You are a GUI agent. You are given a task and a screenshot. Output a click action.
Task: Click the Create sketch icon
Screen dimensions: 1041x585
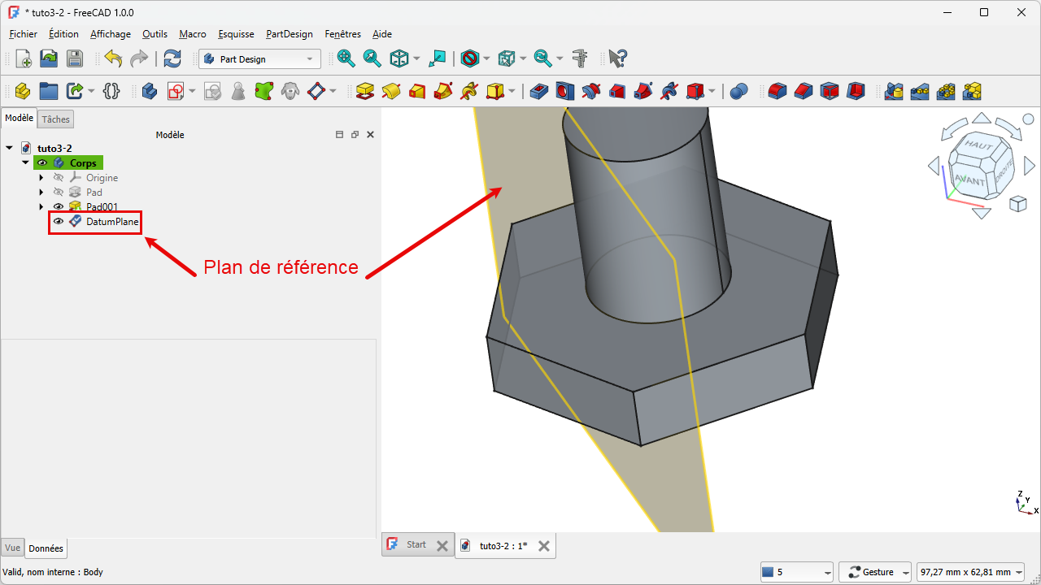pos(176,91)
